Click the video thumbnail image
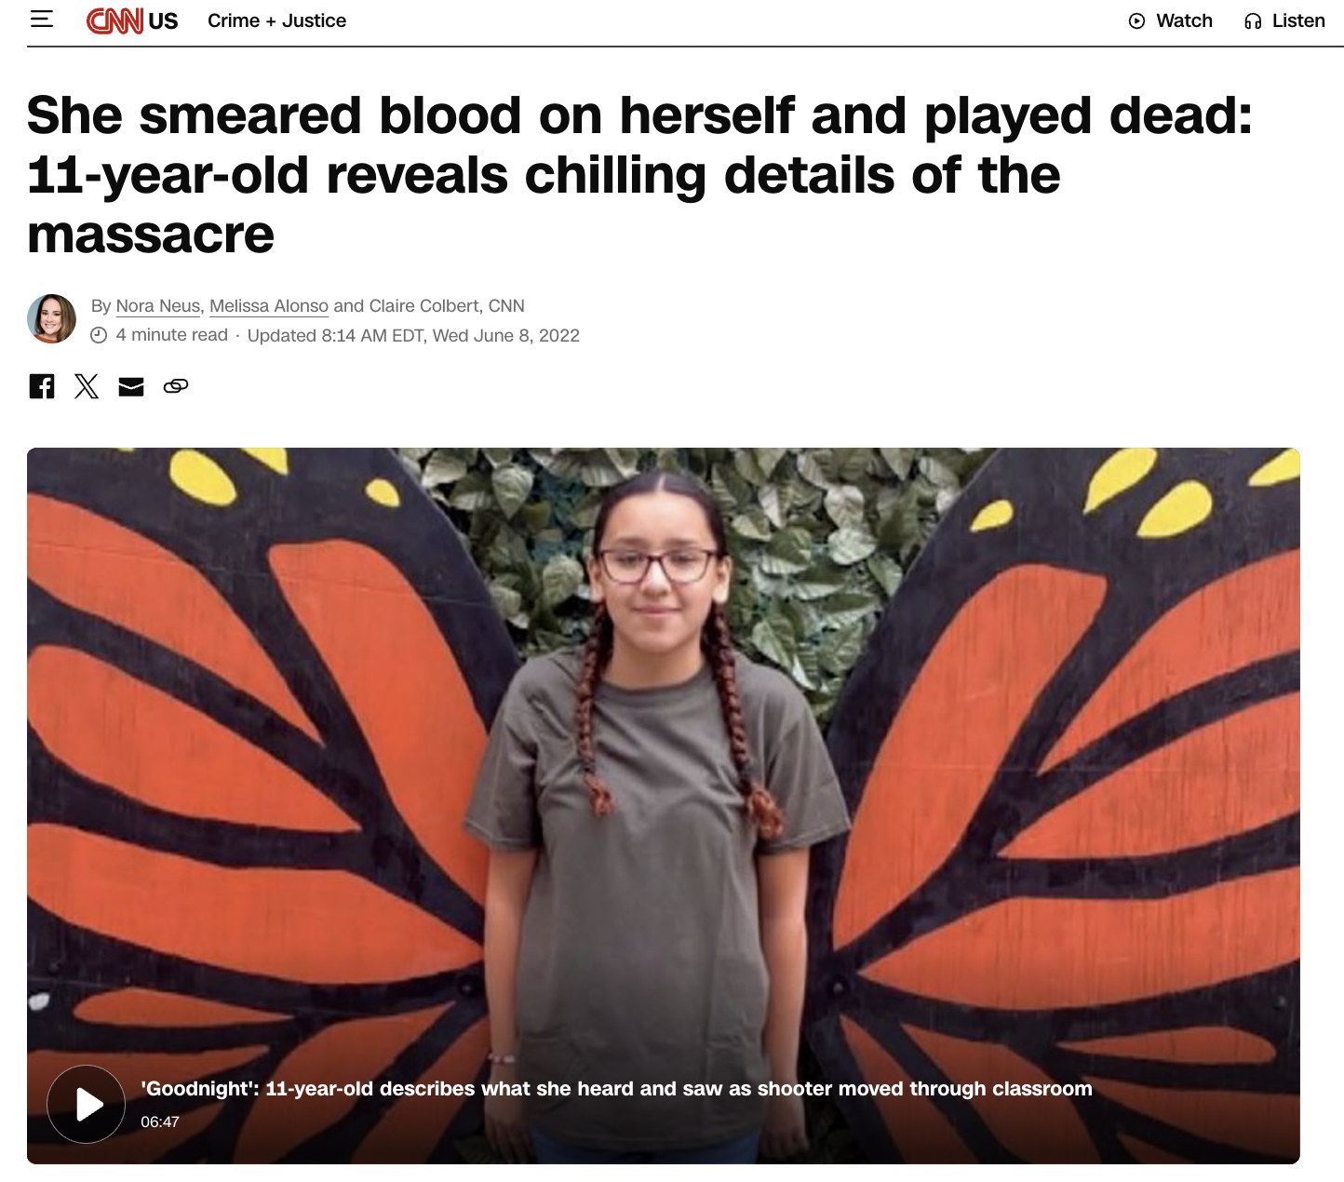 click(x=664, y=806)
